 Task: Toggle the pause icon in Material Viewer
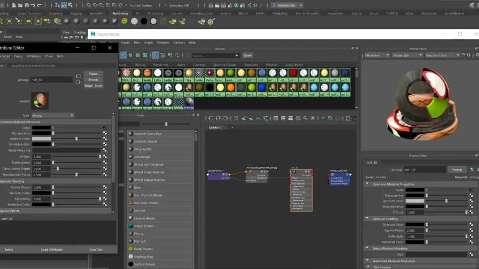[x=469, y=55]
